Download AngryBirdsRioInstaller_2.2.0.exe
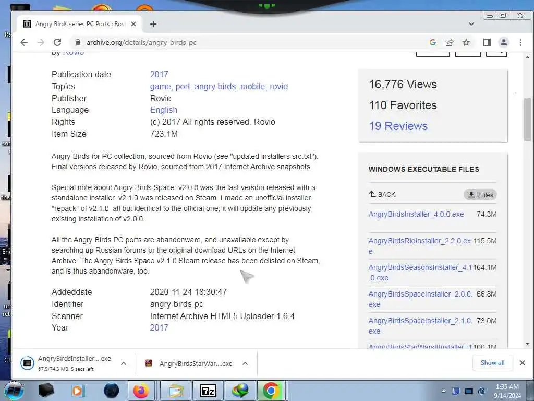Image resolution: width=534 pixels, height=401 pixels. [420, 246]
